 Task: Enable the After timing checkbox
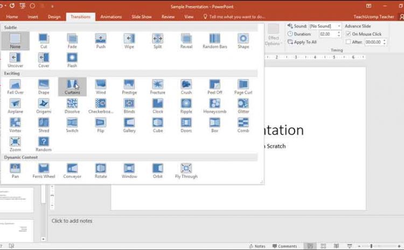tap(348, 42)
